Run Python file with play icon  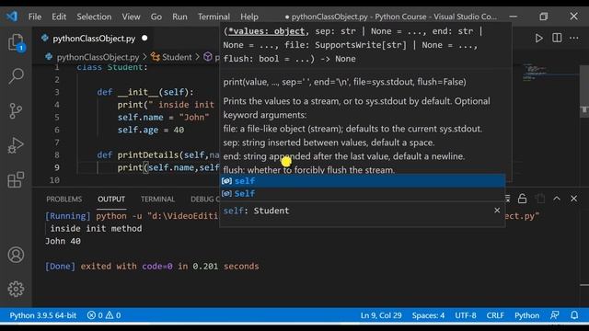coord(538,38)
